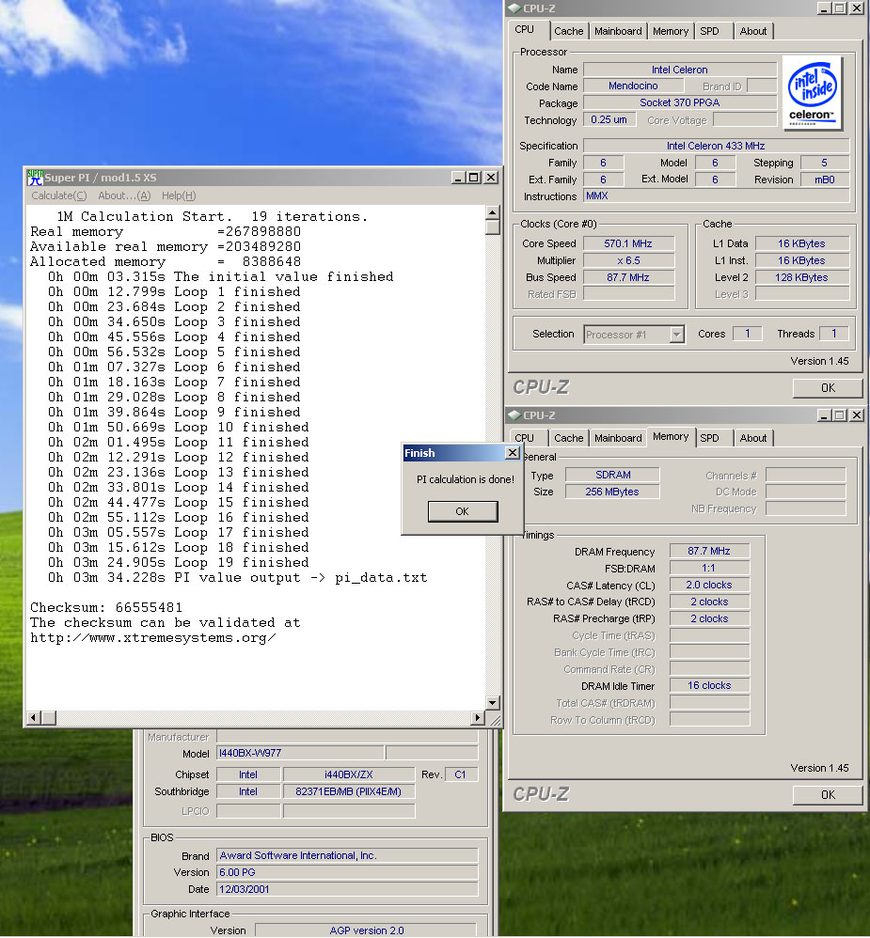870x938 pixels.
Task: Click the Package field Socket 370 PPGA
Action: click(x=680, y=102)
